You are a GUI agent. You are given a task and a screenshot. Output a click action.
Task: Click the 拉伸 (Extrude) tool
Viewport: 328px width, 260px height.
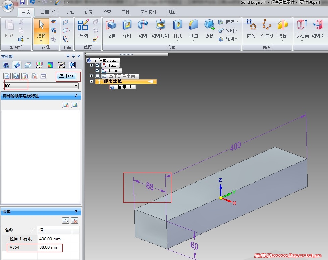(111, 29)
